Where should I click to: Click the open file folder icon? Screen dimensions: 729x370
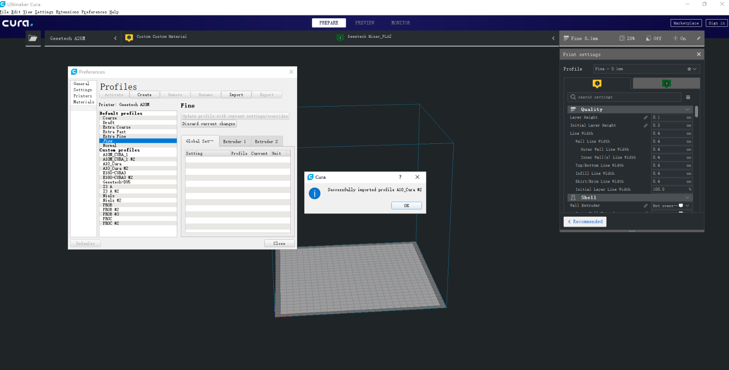33,38
